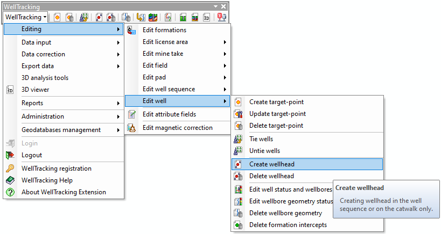Expand the Edit well sequence submenu
Screen dimensions: 441x234
pyautogui.click(x=178, y=89)
